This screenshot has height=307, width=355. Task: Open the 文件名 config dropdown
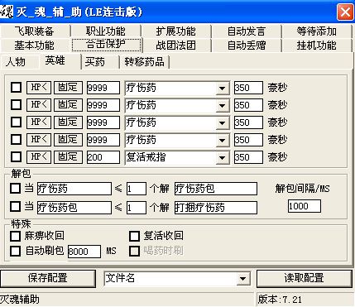[243, 279]
